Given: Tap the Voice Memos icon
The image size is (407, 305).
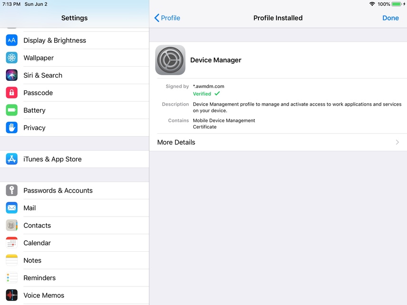Looking at the screenshot, I should (x=12, y=295).
